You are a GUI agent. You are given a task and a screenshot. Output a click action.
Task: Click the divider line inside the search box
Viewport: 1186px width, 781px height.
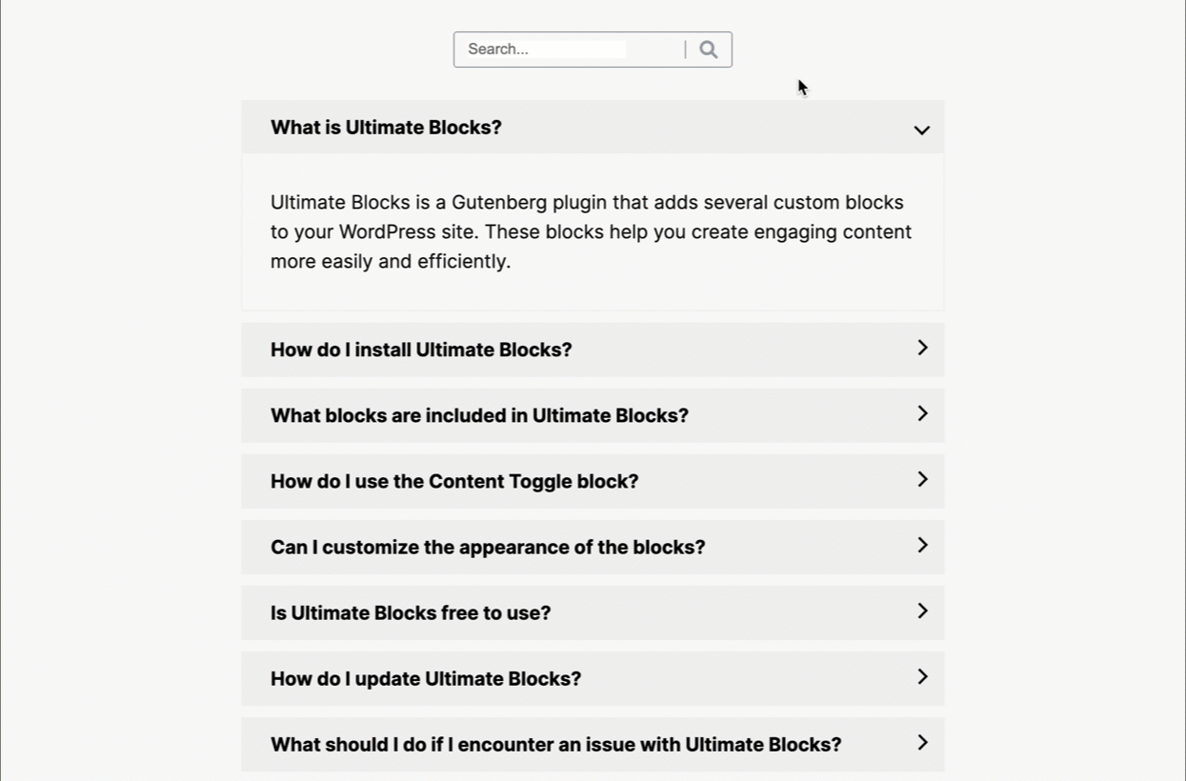[x=685, y=50]
